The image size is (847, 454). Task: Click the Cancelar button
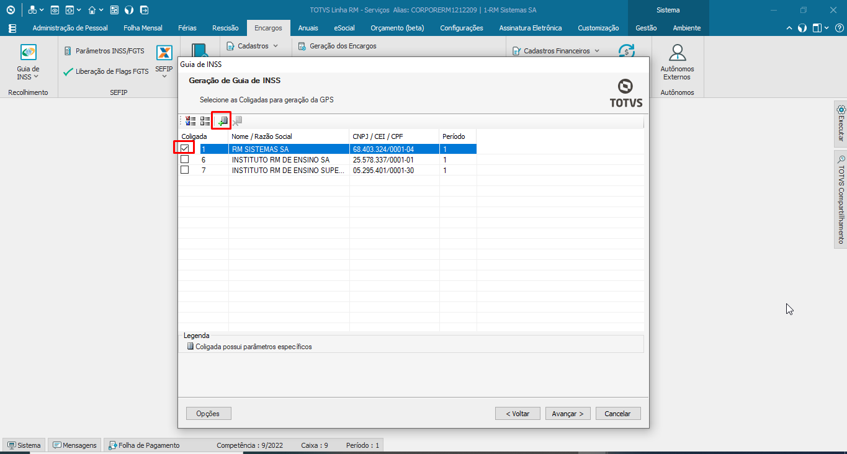coord(618,413)
